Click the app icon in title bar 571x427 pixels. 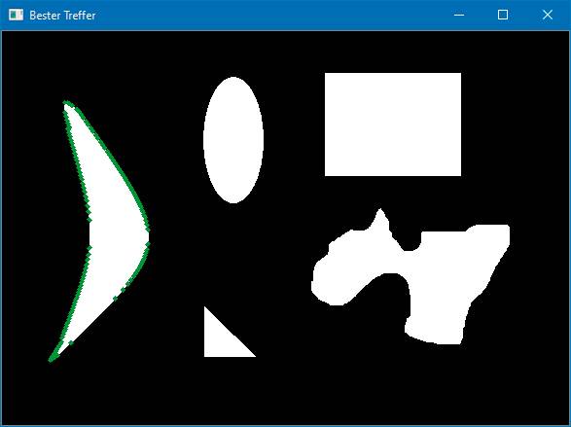(x=16, y=15)
